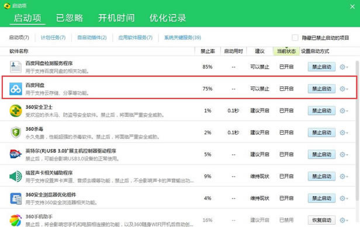
Task: Select the 系统关键服务(39) sub-tab
Action: 182,37
